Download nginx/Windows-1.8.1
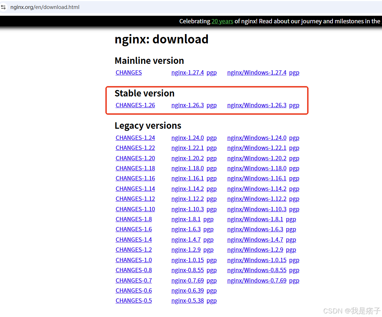Image resolution: width=382 pixels, height=317 pixels. 255,219
